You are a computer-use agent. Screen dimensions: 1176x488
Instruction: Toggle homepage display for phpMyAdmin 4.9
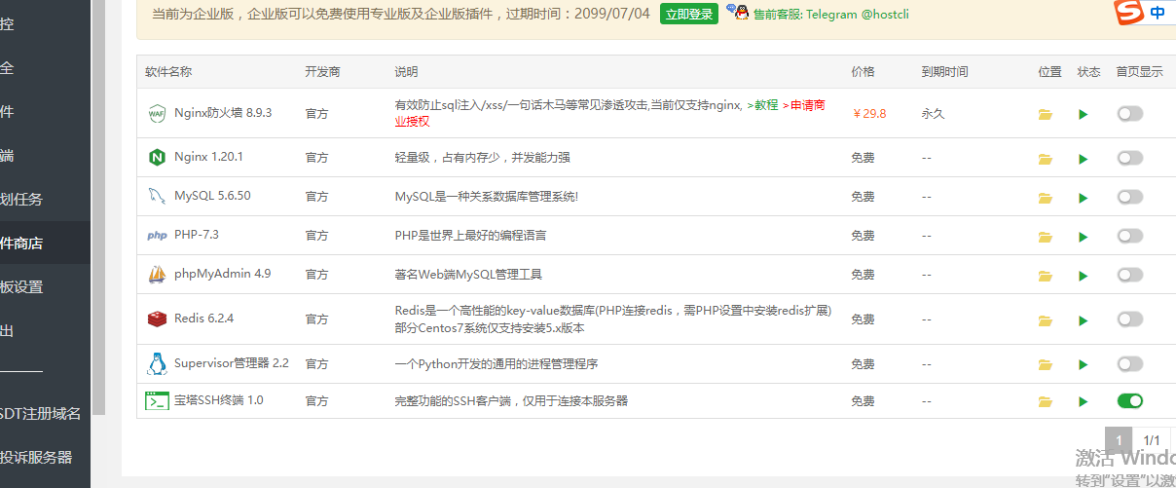point(1129,276)
